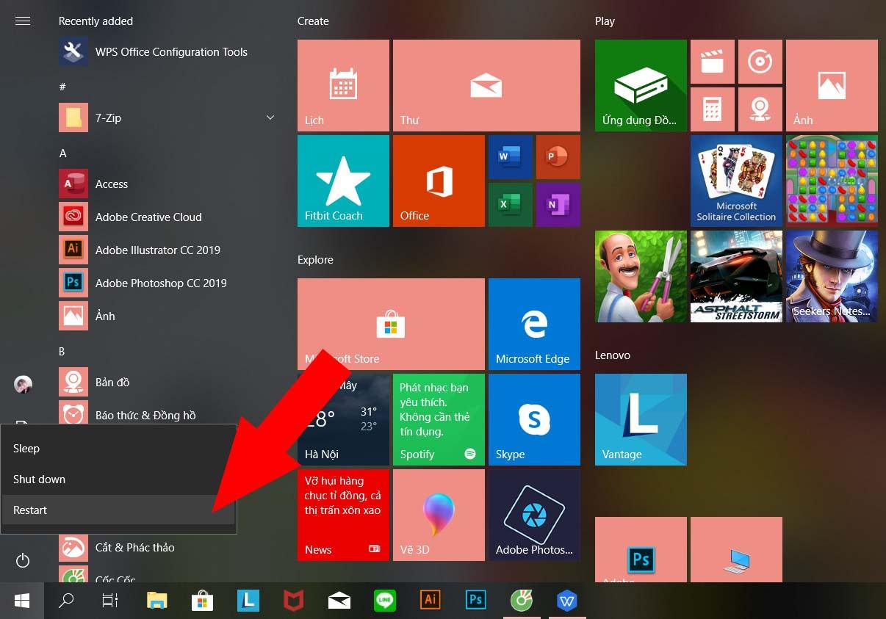The image size is (886, 619).
Task: Launch the Gardenscapes gardener game tile
Action: point(641,276)
